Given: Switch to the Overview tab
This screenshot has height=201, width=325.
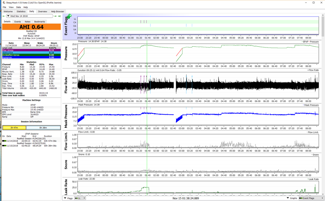Looking at the screenshot, I should (x=42, y=12).
